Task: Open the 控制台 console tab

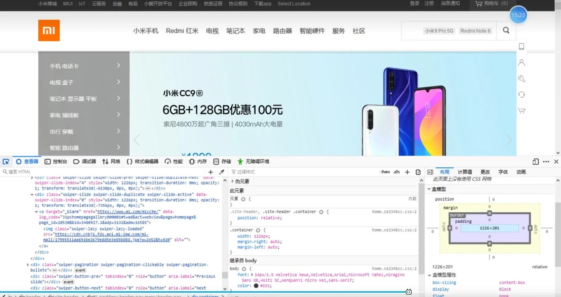Action: [x=56, y=162]
